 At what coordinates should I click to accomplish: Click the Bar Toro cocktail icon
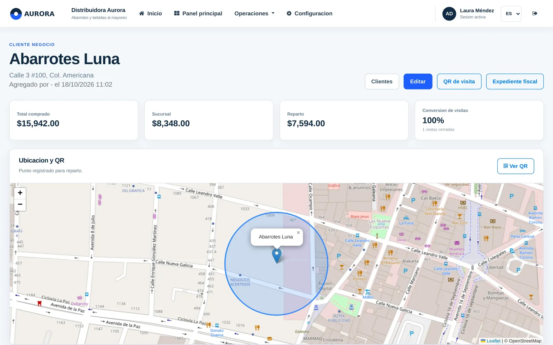pos(460,217)
